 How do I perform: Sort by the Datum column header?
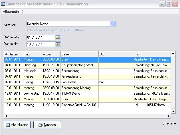[x=13, y=54]
